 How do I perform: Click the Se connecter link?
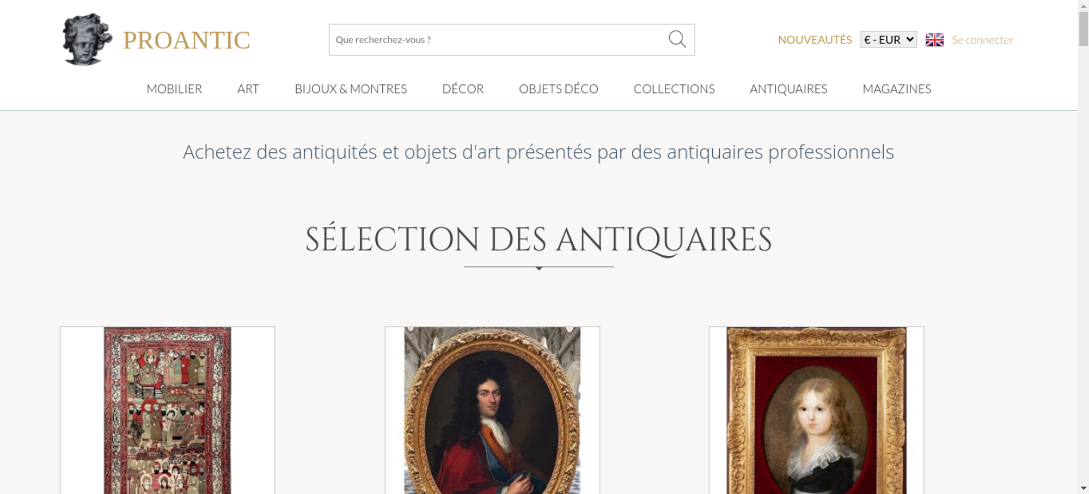point(982,40)
